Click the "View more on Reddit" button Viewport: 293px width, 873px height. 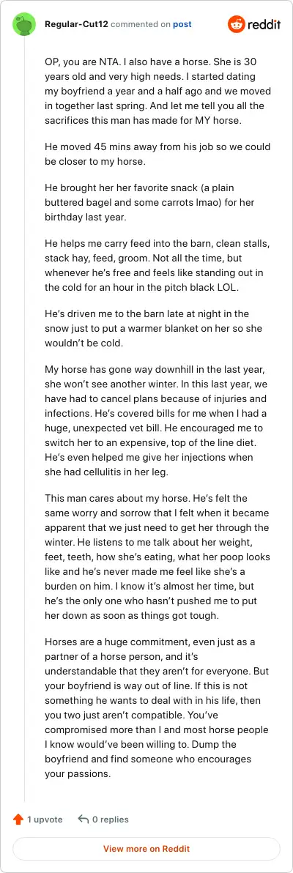coord(146,849)
